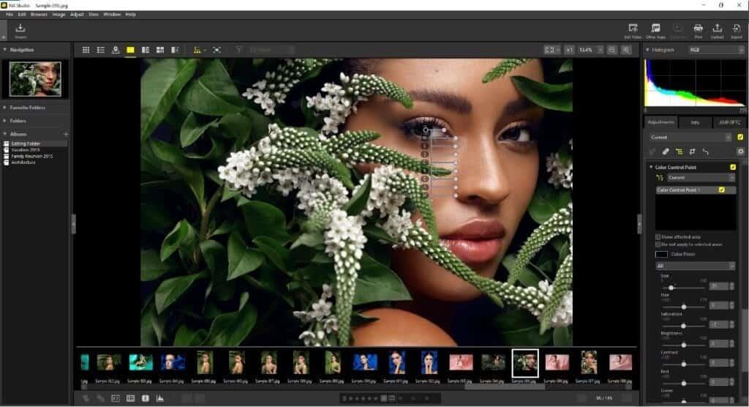Click the zoom out magnifier icon
The height and width of the screenshot is (407, 749).
click(x=611, y=50)
